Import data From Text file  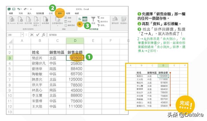point(28,21)
